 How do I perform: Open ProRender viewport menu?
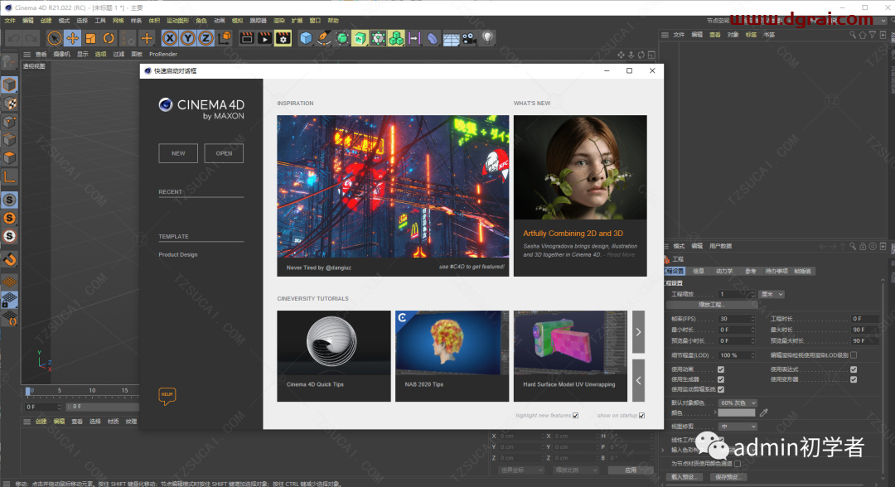[x=163, y=54]
